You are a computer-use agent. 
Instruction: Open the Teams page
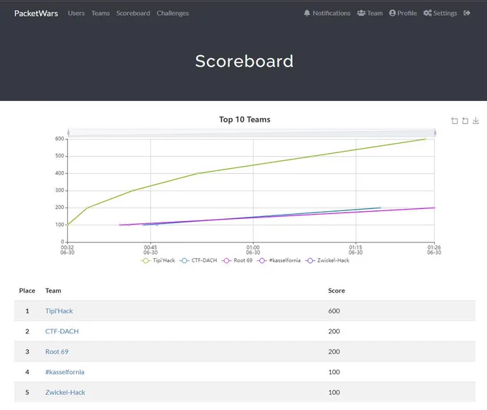(100, 14)
